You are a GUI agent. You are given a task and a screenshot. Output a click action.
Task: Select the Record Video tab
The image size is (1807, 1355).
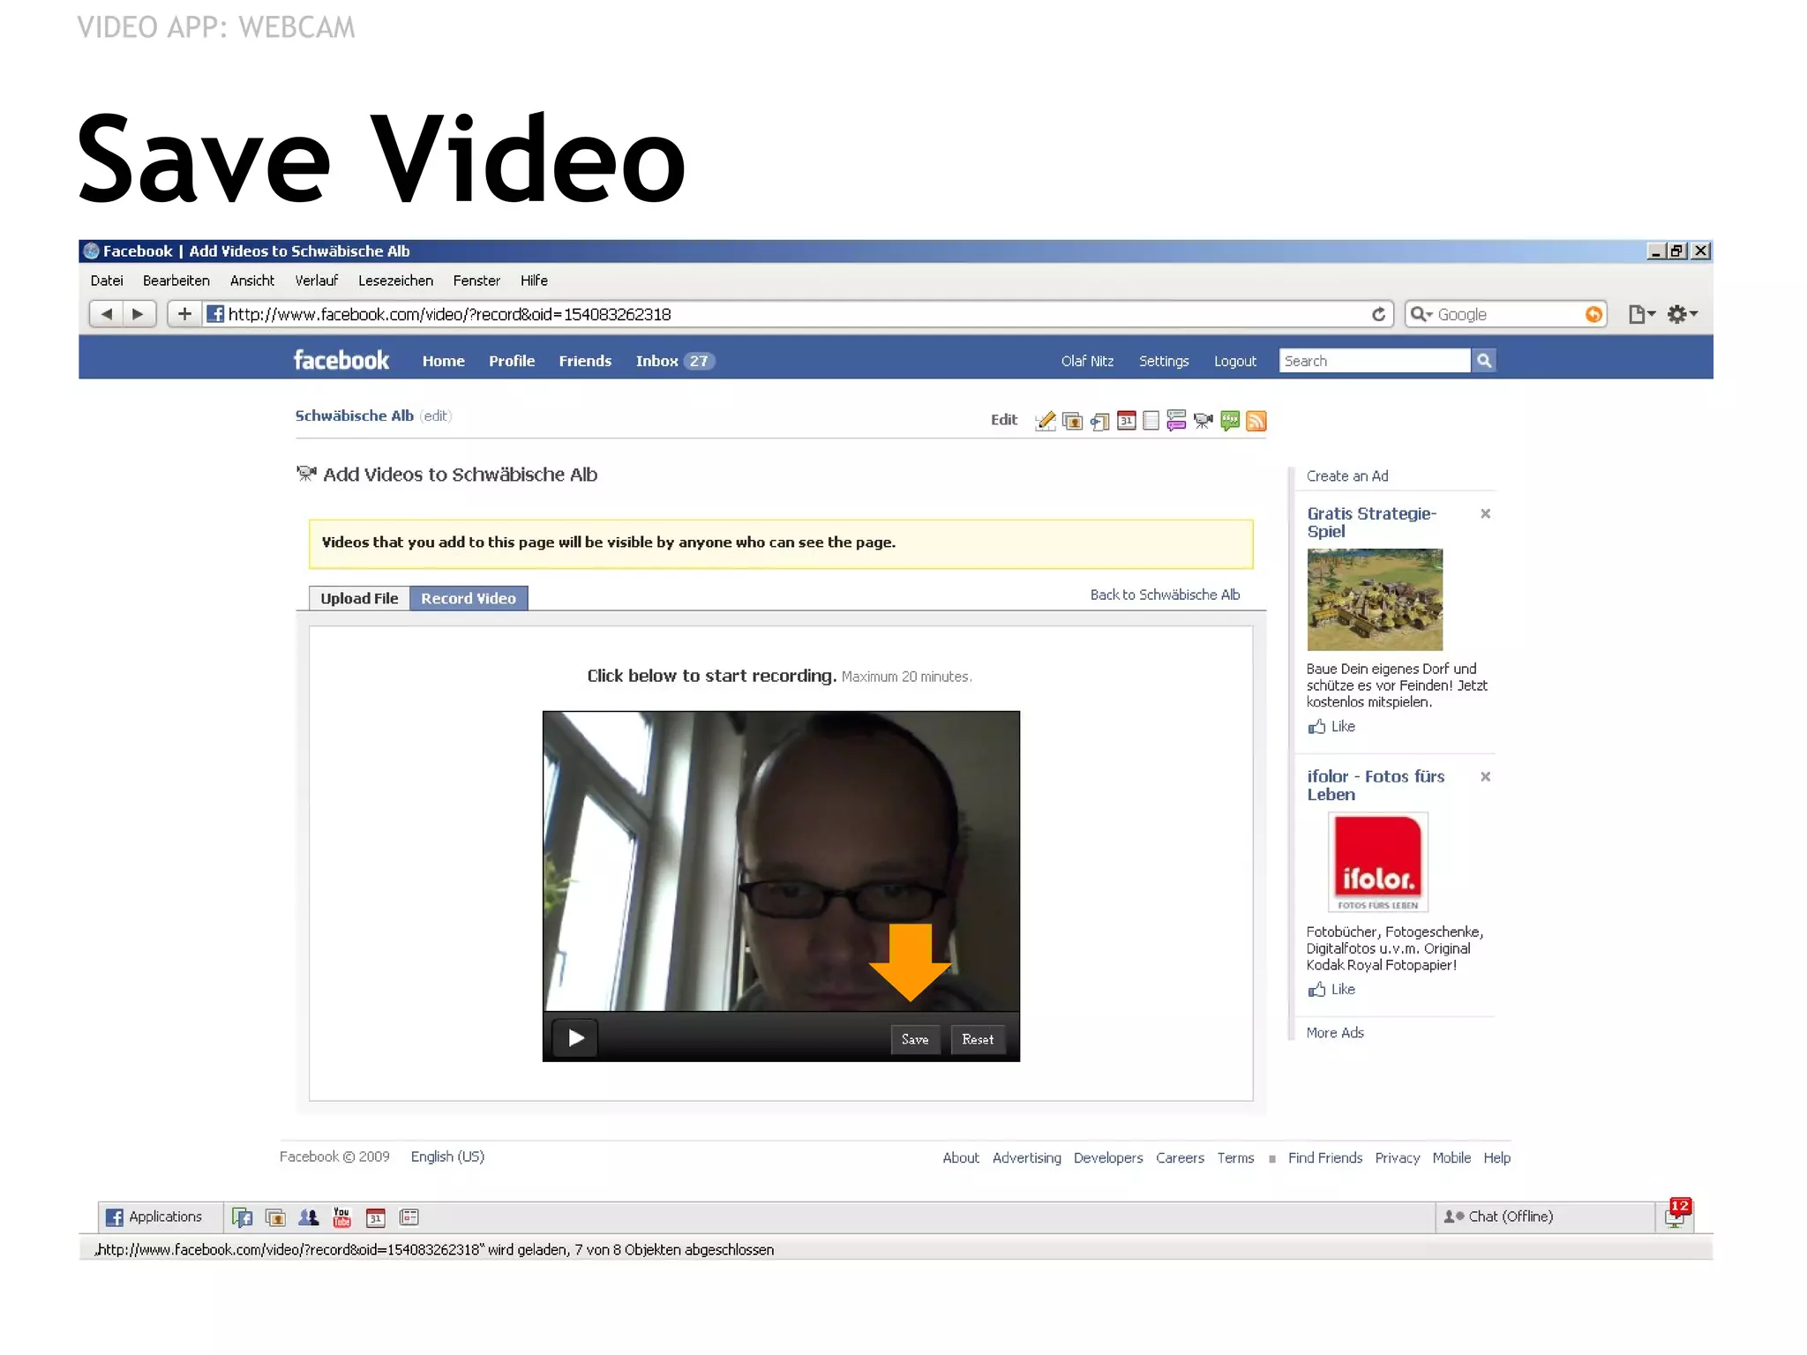tap(469, 598)
